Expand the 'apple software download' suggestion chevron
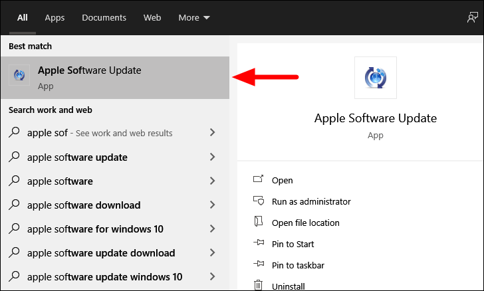 pos(212,205)
